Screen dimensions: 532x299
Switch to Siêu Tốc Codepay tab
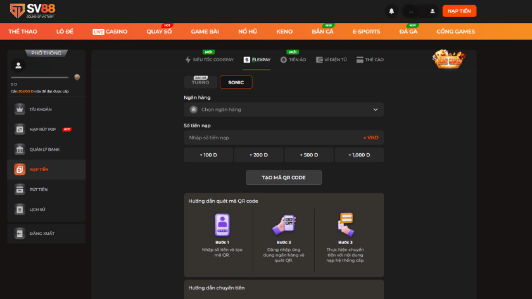tap(210, 60)
